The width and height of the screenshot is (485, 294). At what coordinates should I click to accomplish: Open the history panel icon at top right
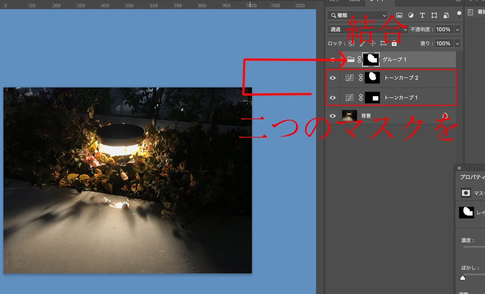pyautogui.click(x=470, y=12)
